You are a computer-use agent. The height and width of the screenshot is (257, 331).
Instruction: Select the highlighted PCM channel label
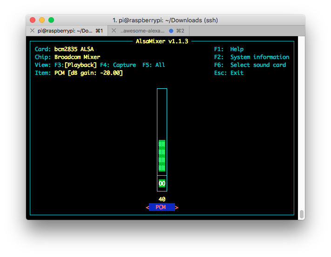(162, 207)
